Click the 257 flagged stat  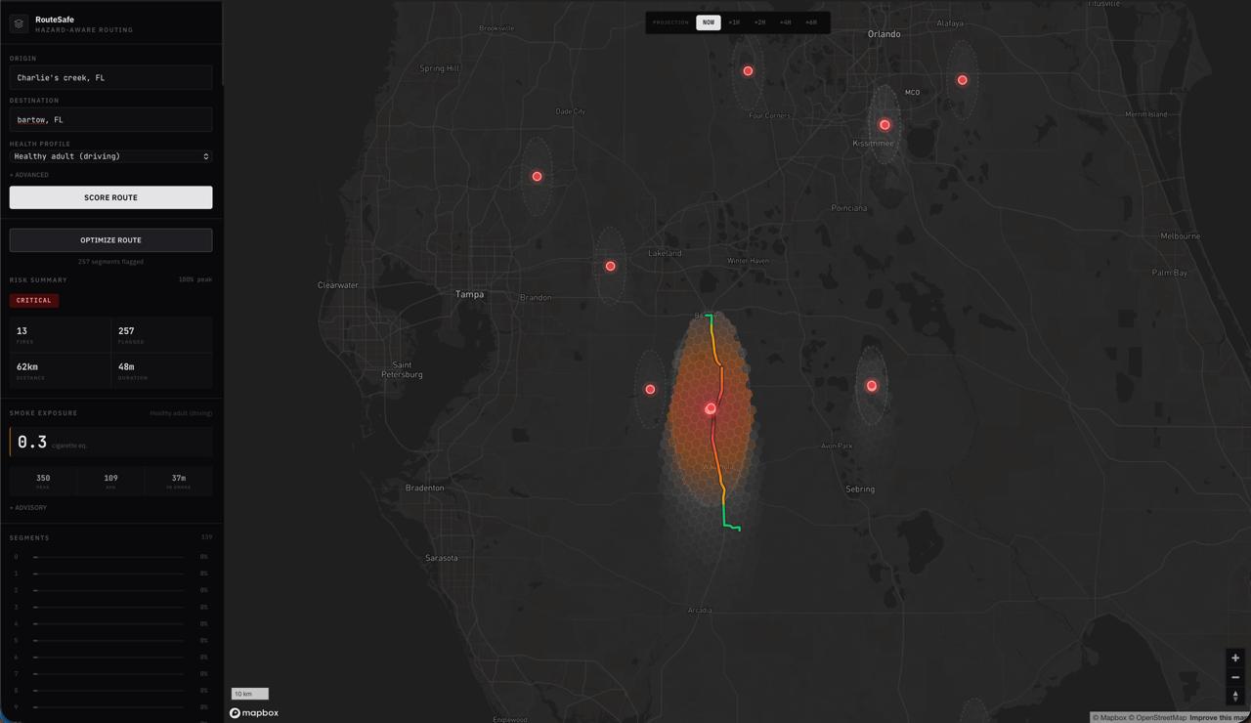161,335
